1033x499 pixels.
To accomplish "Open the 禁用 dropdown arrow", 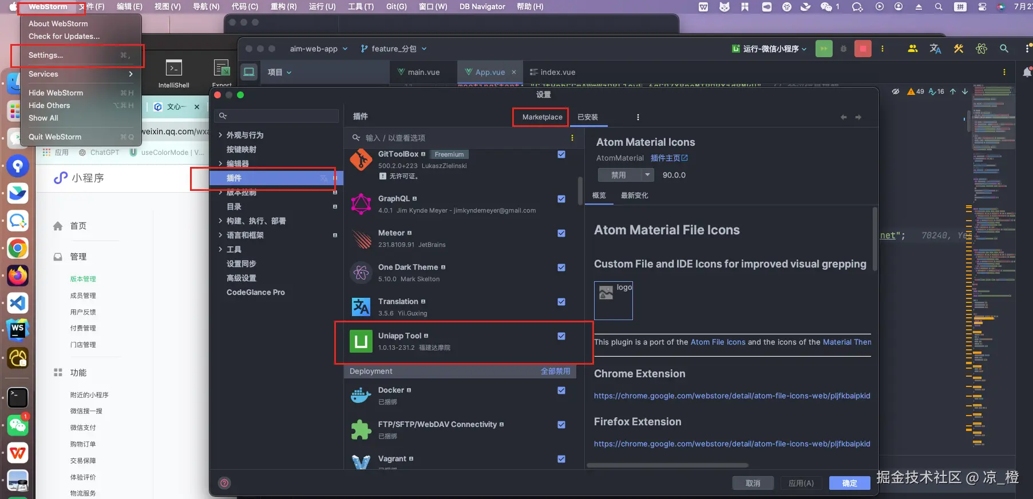I will tap(647, 175).
